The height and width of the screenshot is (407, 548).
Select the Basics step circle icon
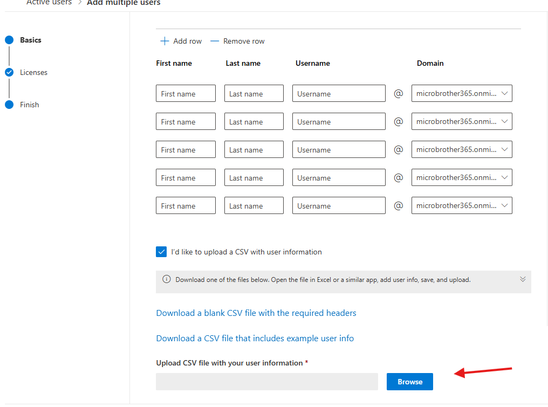pyautogui.click(x=9, y=40)
